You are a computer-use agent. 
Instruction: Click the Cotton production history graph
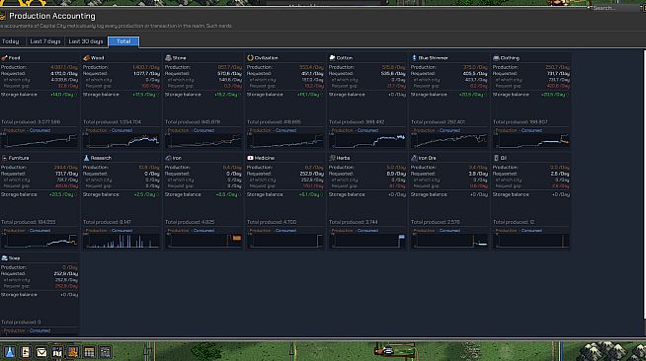pos(367,141)
